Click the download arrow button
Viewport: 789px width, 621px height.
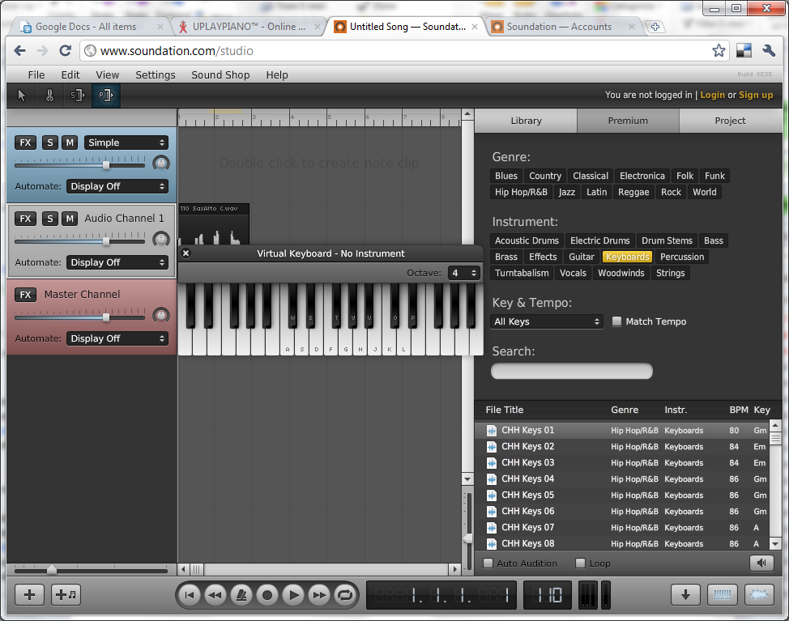[x=685, y=595]
